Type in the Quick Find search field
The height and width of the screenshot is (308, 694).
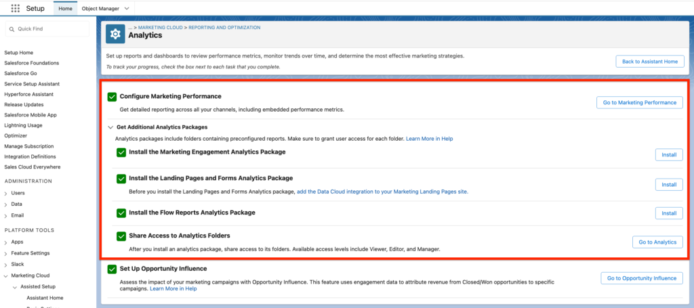(51, 29)
